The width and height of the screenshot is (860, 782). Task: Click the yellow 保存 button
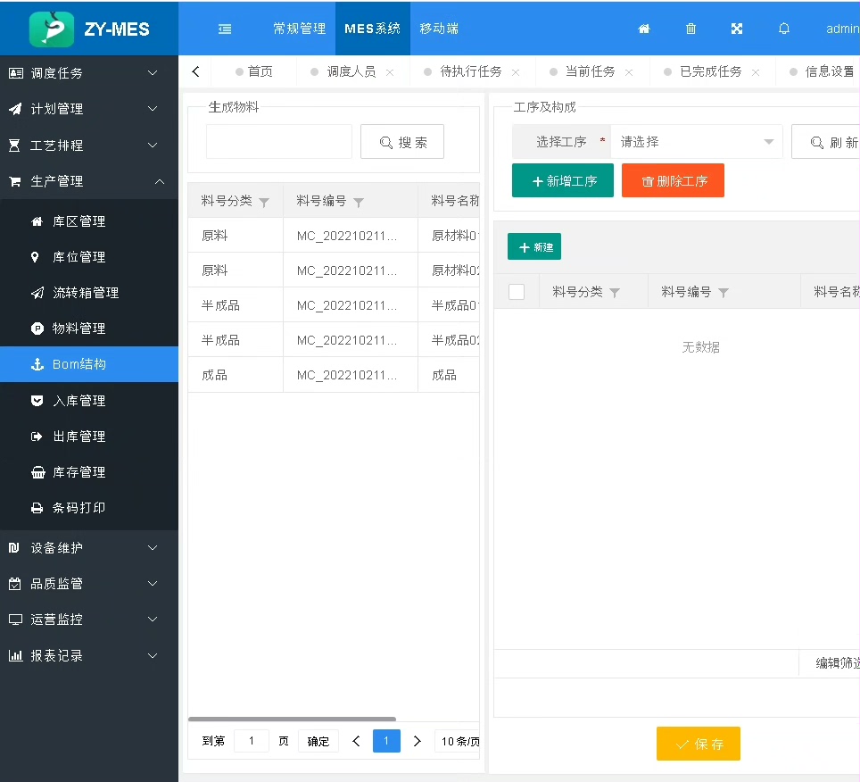click(698, 744)
